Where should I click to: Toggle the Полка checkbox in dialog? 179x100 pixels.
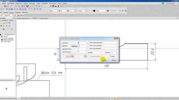pos(110,56)
